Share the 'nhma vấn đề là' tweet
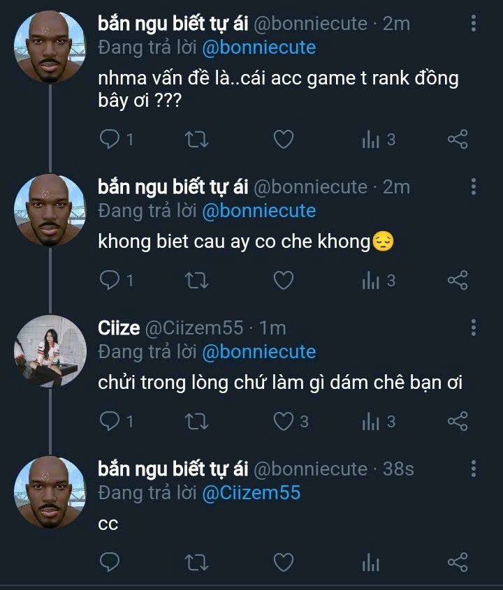The height and width of the screenshot is (590, 503). (458, 139)
